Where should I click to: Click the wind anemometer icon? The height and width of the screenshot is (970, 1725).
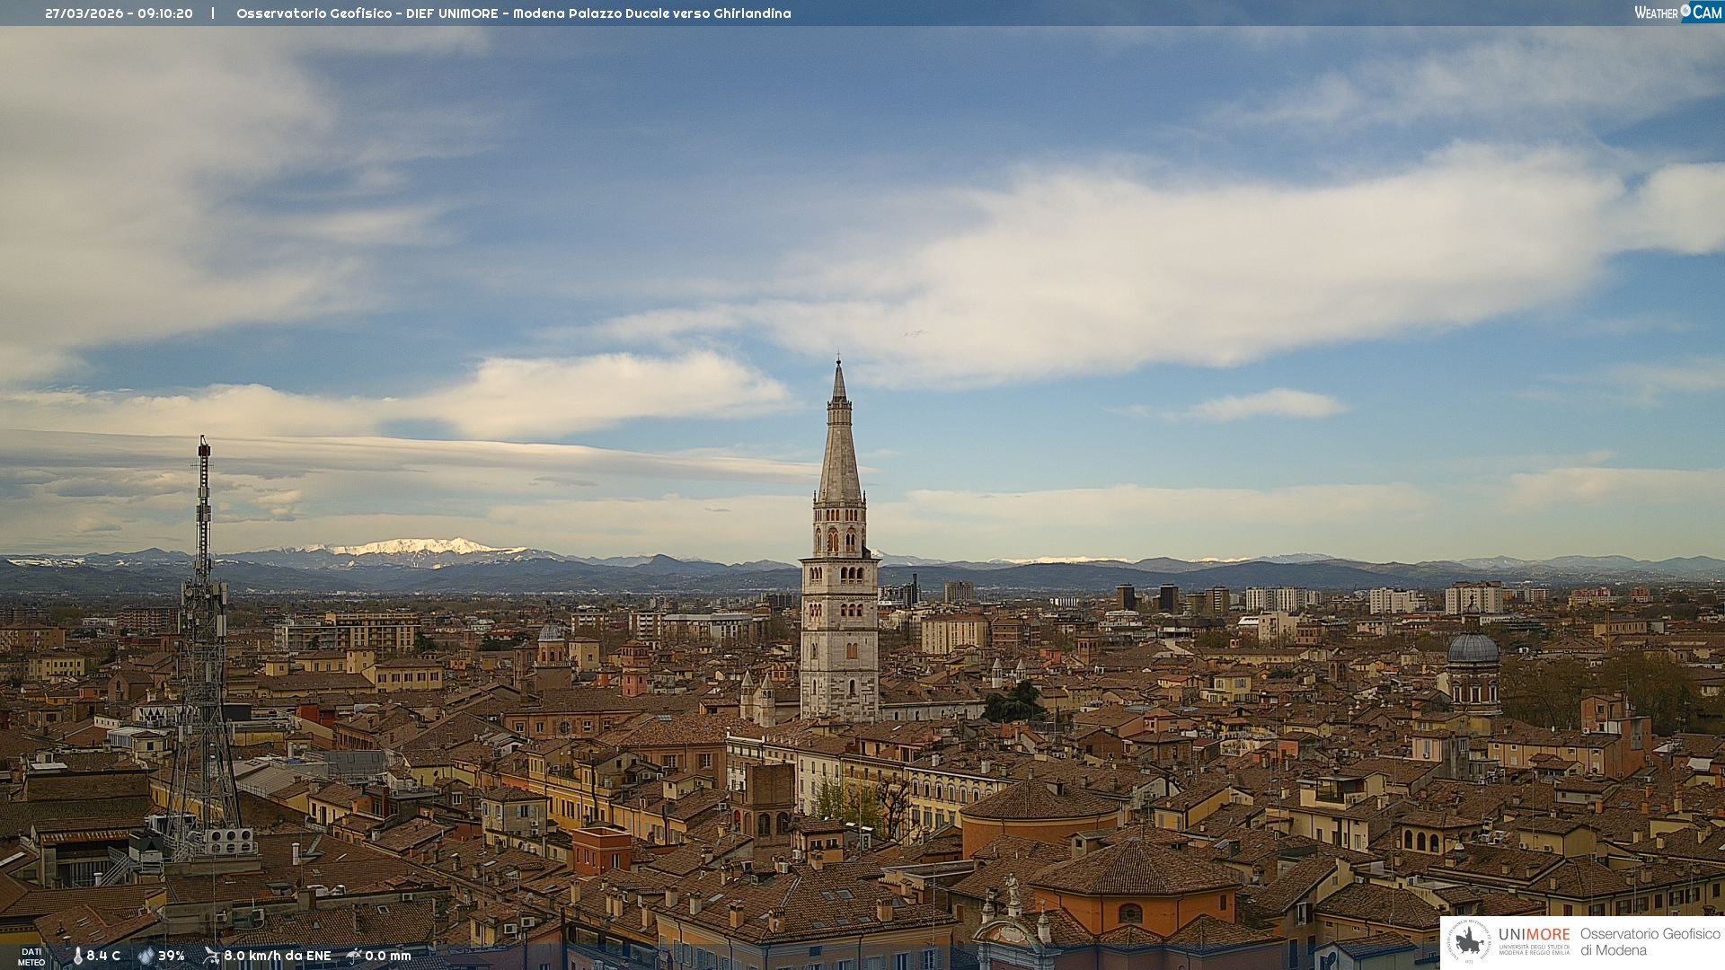click(x=211, y=956)
